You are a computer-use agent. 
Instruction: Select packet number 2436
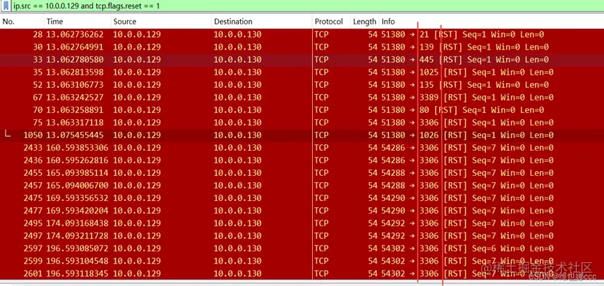(302, 160)
